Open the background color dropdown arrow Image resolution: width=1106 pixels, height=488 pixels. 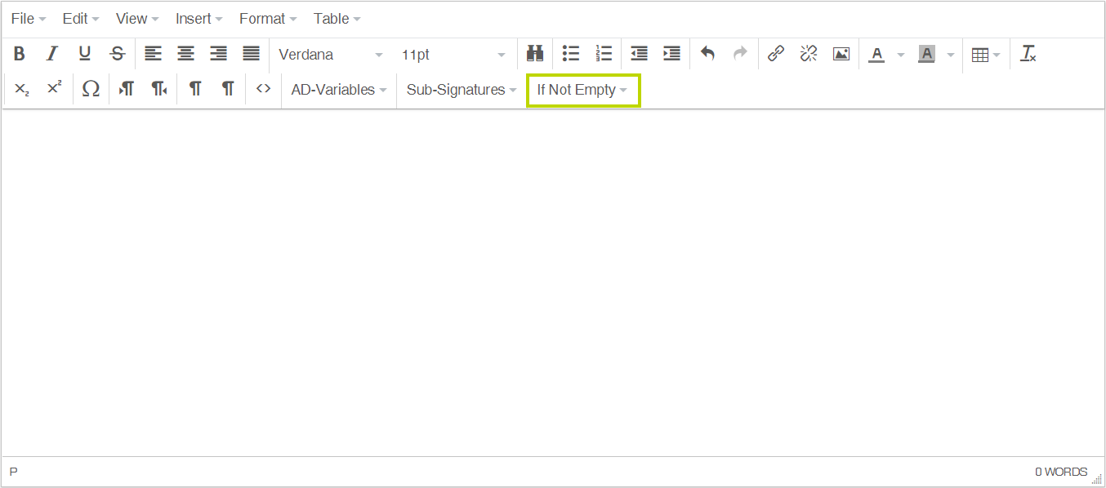(950, 55)
